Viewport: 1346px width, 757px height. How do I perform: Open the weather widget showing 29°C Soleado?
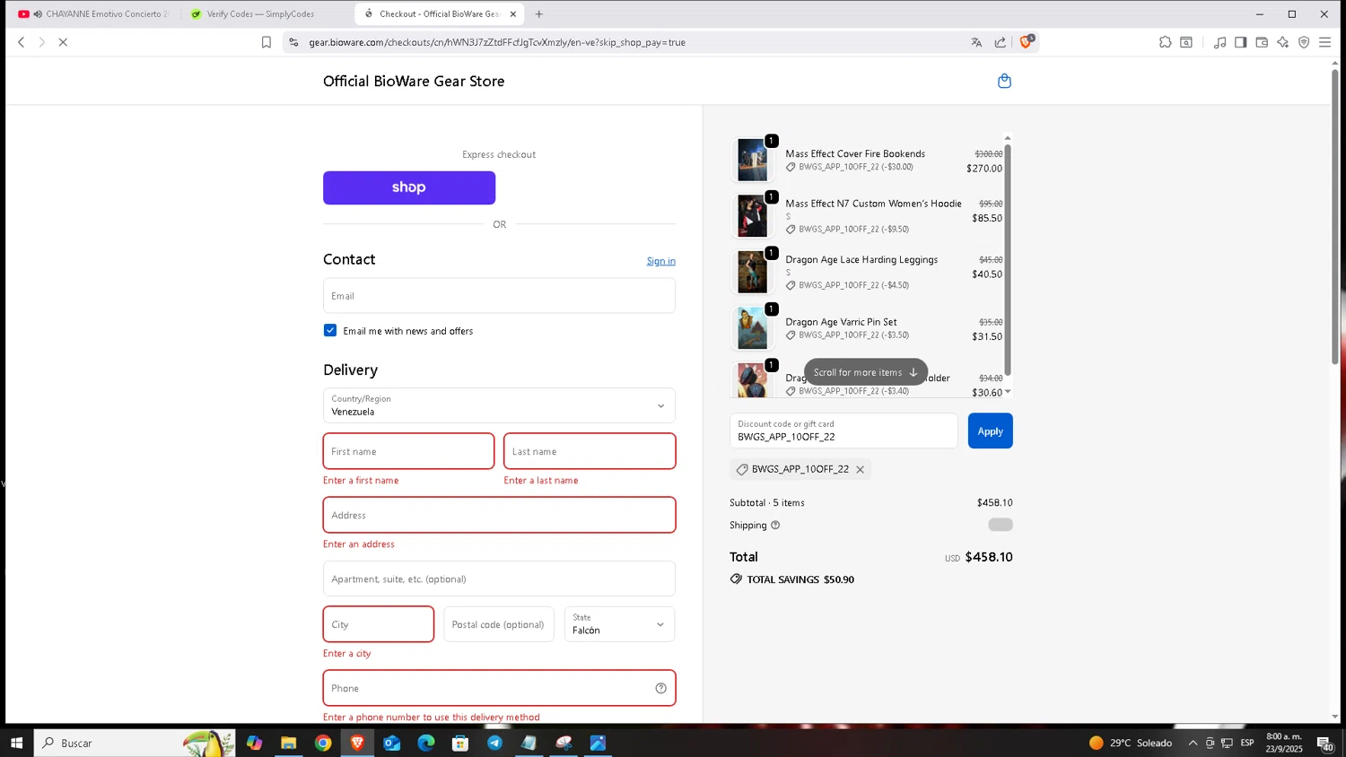tap(1131, 743)
